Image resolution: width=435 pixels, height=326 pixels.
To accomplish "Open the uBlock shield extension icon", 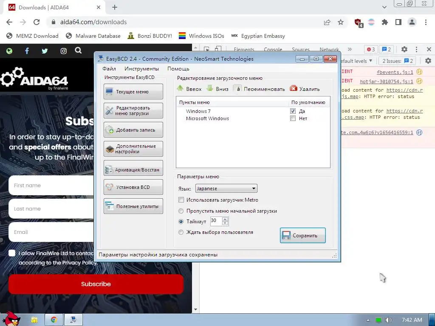I will tap(358, 22).
